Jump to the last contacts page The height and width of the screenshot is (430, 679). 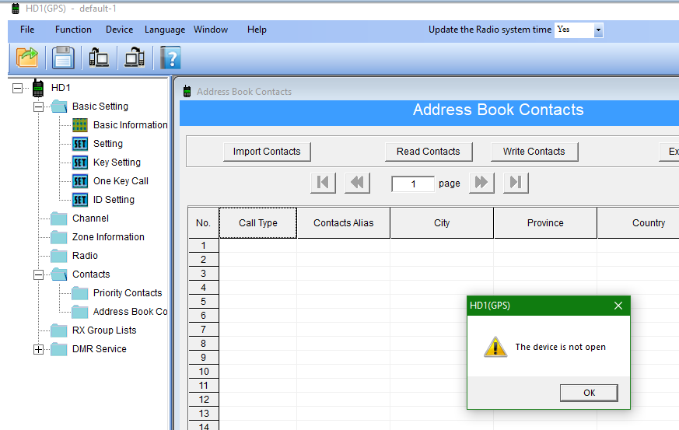point(516,183)
